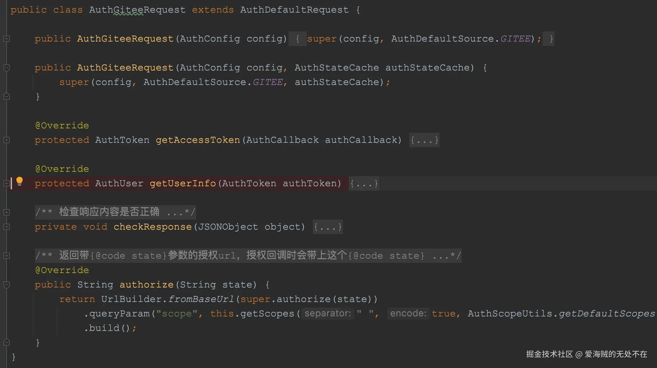Click the encode: parameter hint
Image resolution: width=657 pixels, height=368 pixels.
point(408,314)
